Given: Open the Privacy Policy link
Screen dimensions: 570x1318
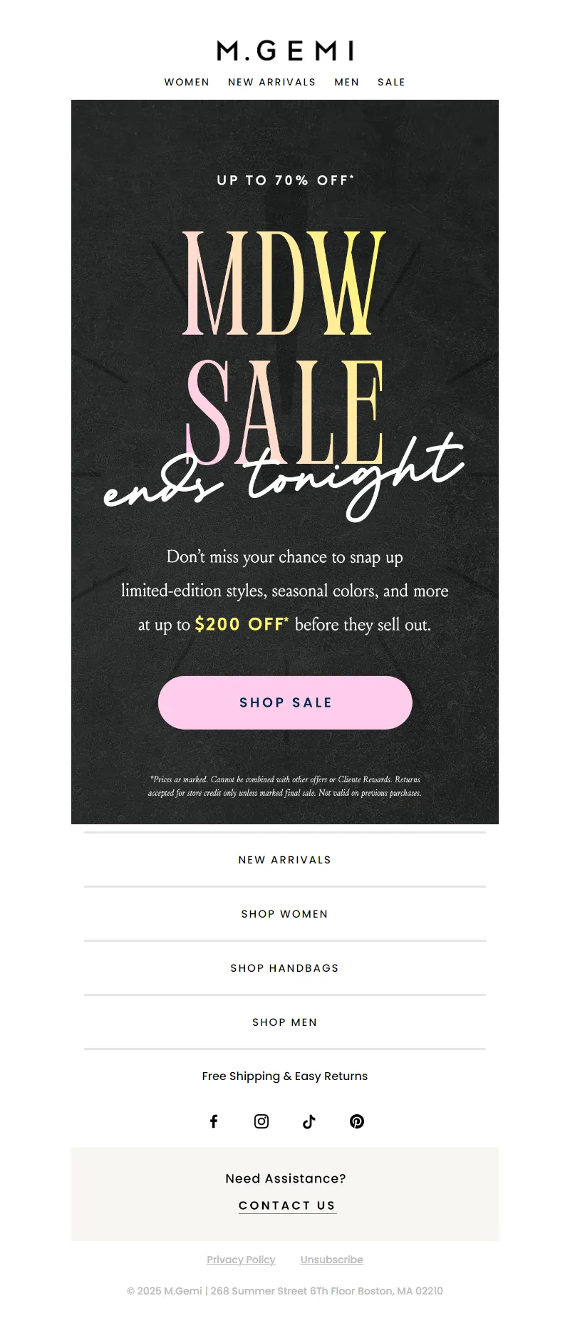Looking at the screenshot, I should [241, 1260].
